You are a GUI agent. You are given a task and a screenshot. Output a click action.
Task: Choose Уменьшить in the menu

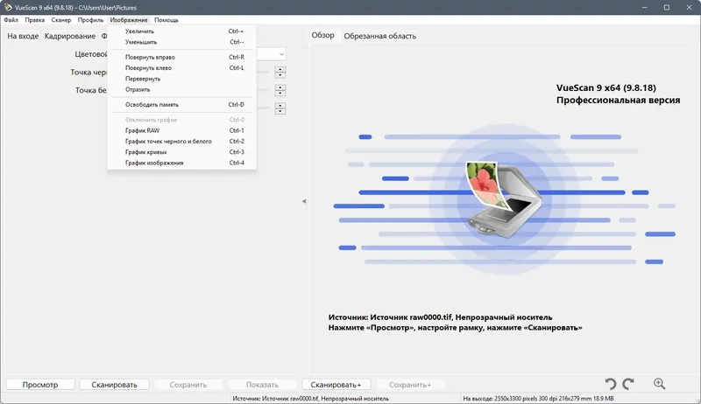pyautogui.click(x=181, y=42)
